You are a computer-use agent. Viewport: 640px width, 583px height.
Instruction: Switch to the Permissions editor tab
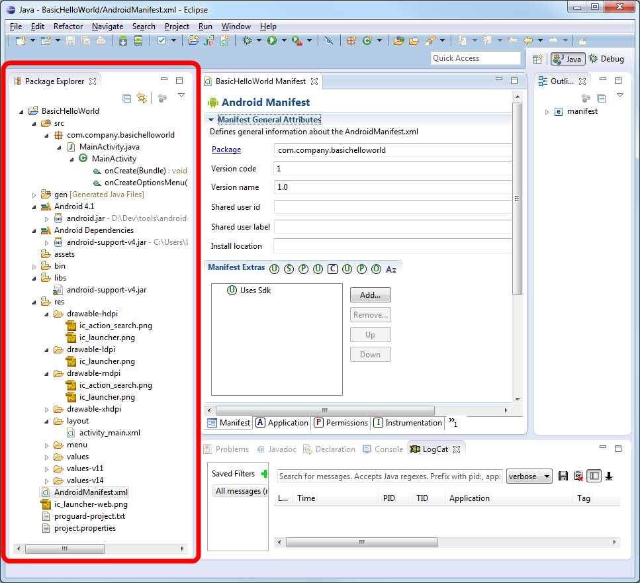[341, 423]
